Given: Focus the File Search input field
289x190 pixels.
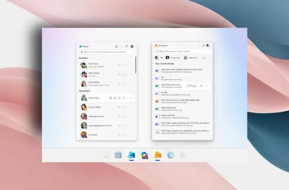Looking at the screenshot, I should click(x=183, y=51).
